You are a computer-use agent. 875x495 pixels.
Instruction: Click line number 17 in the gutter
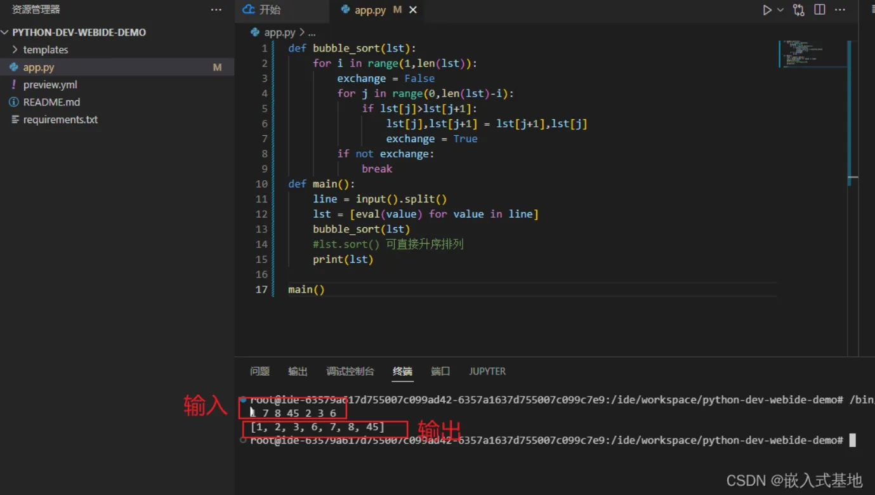(261, 289)
